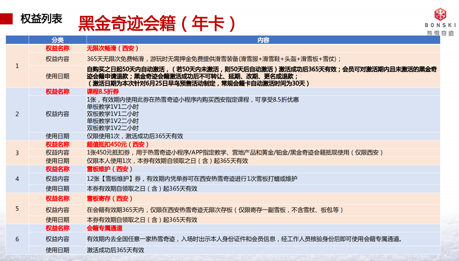Screen dimensions: 459x261
Task: Click '使用日期' label in section 1
Action: (57, 76)
